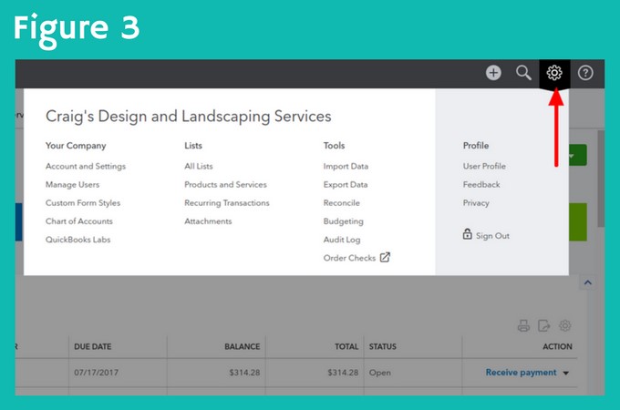Open the search magnifier icon
Viewport: 620px width, 410px height.
pos(523,73)
